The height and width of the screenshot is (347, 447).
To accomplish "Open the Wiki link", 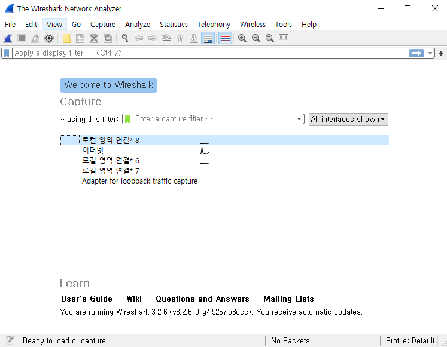I will [x=134, y=299].
